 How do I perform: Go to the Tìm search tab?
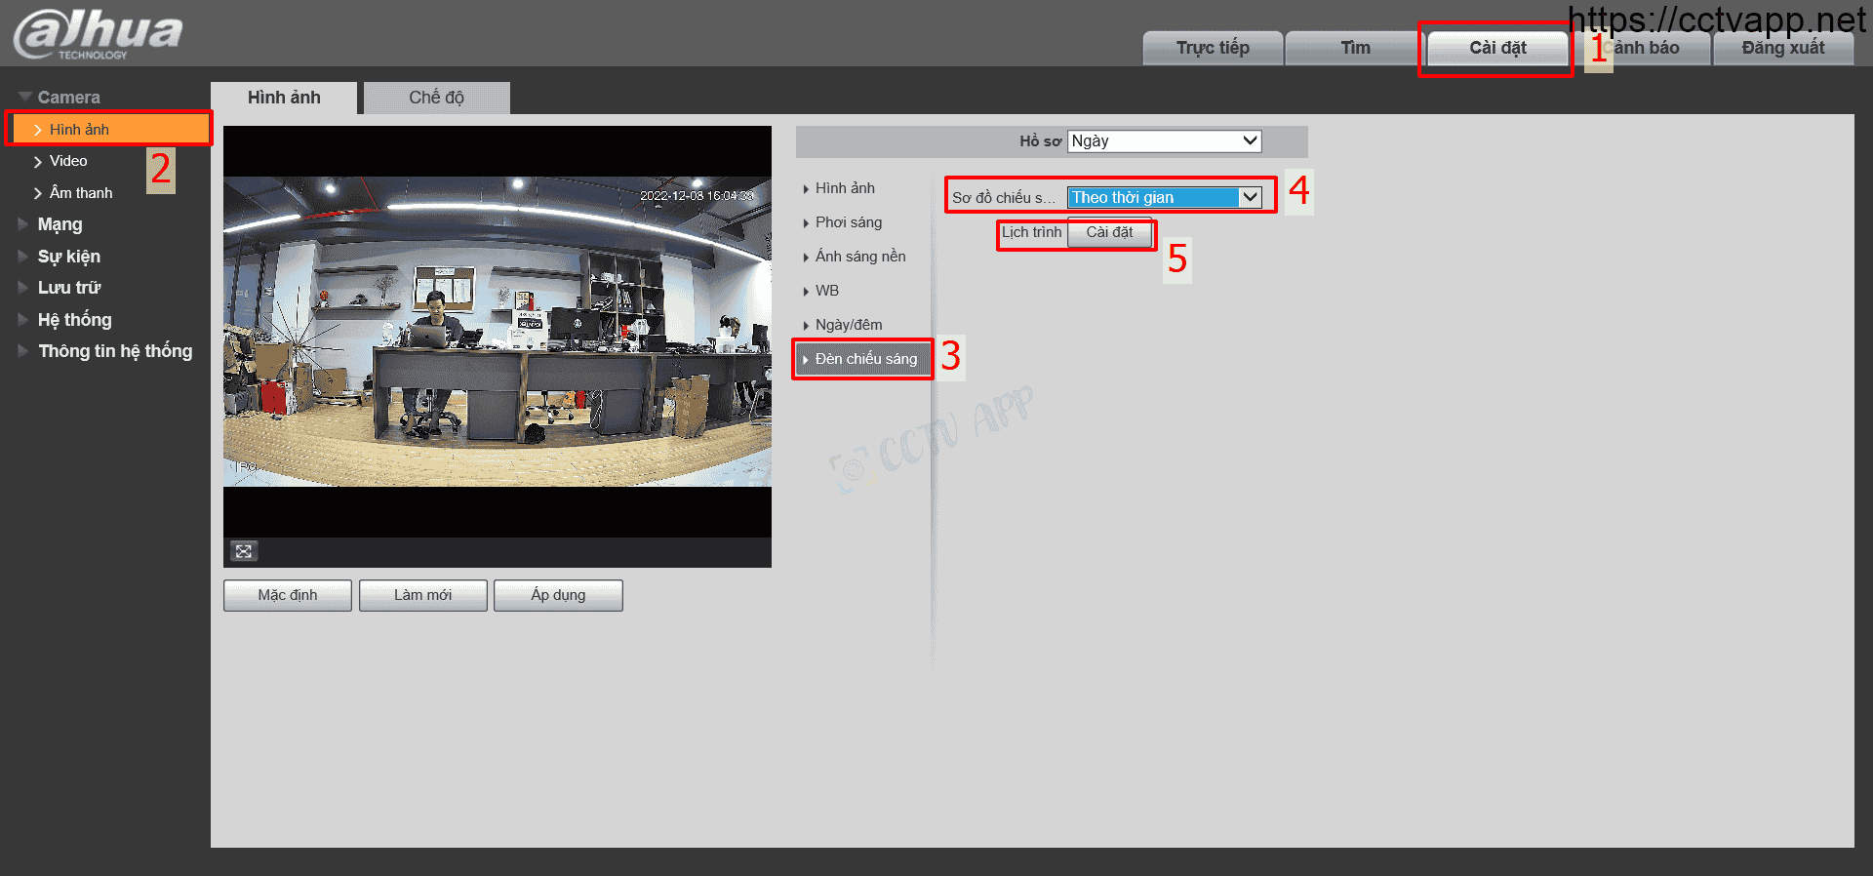[x=1355, y=48]
